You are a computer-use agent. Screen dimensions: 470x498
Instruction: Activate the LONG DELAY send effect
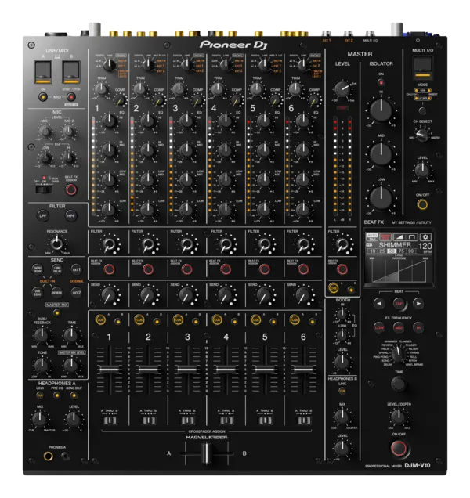(x=57, y=269)
